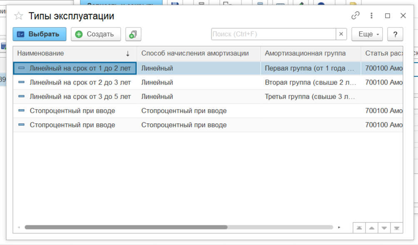Move one row down in list
The image size is (418, 245).
coord(384,228)
